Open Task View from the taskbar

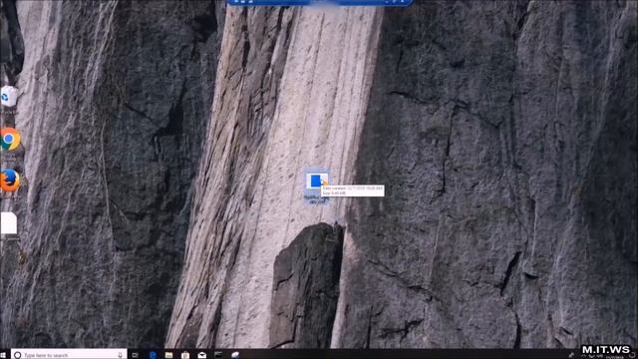(x=136, y=355)
